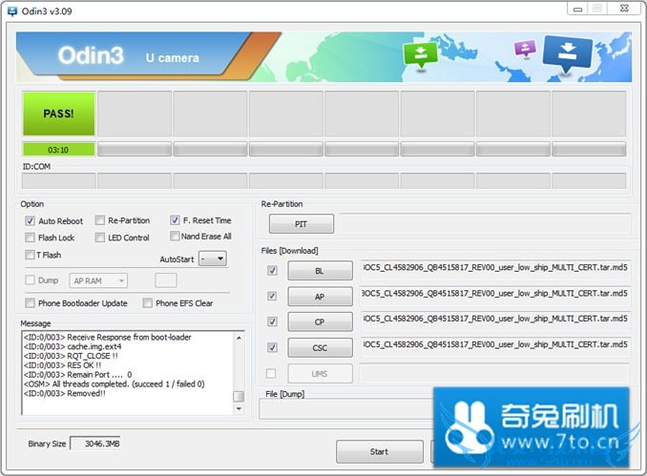Image resolution: width=647 pixels, height=476 pixels.
Task: Toggle the F. Reset Time checkbox
Action: click(x=175, y=219)
